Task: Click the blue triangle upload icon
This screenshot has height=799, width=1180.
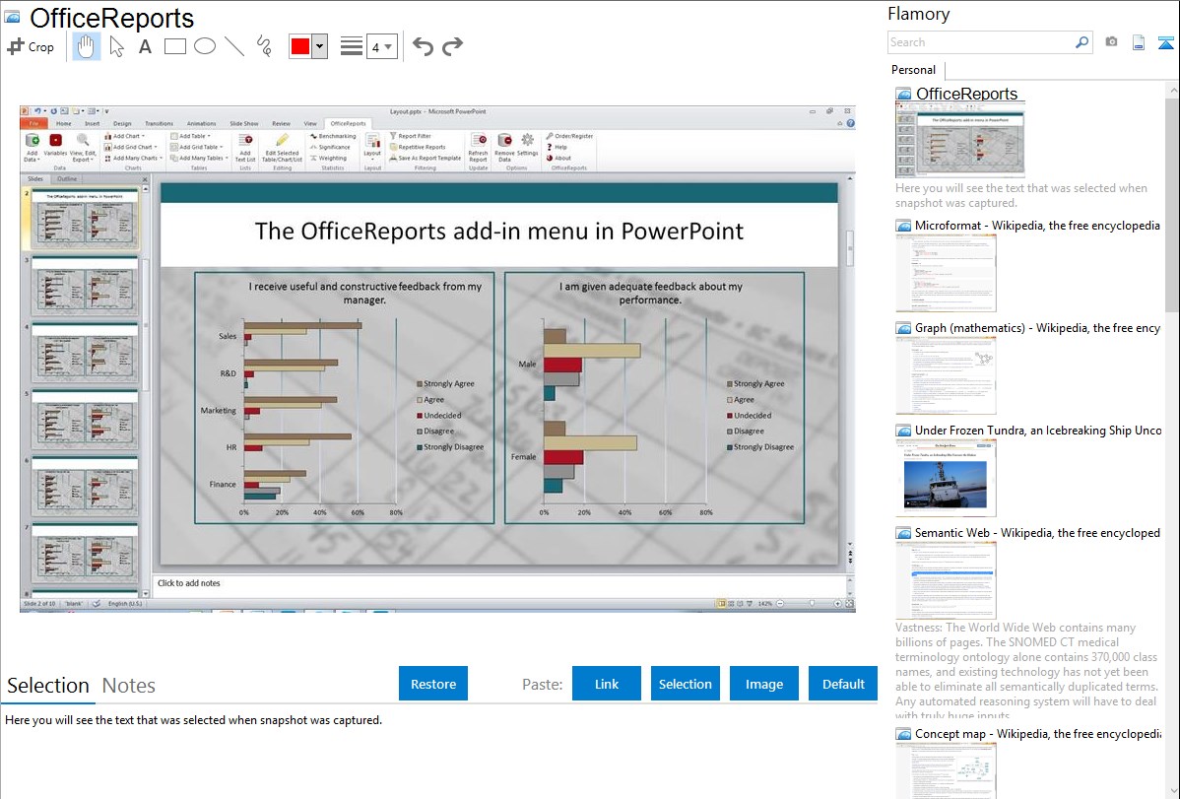Action: [x=1165, y=42]
